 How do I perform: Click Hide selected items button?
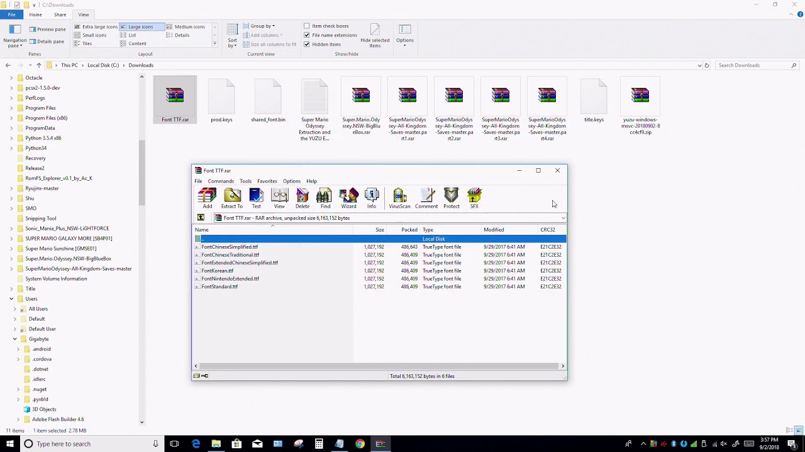coord(375,36)
